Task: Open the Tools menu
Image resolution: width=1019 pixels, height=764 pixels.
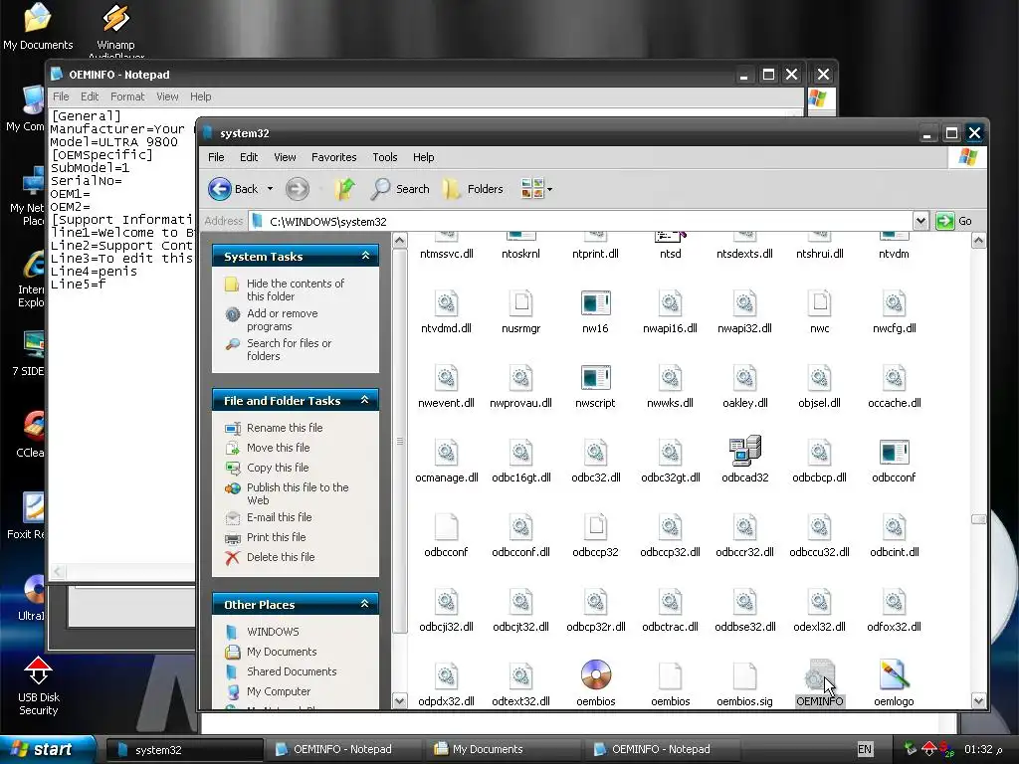Action: (385, 157)
